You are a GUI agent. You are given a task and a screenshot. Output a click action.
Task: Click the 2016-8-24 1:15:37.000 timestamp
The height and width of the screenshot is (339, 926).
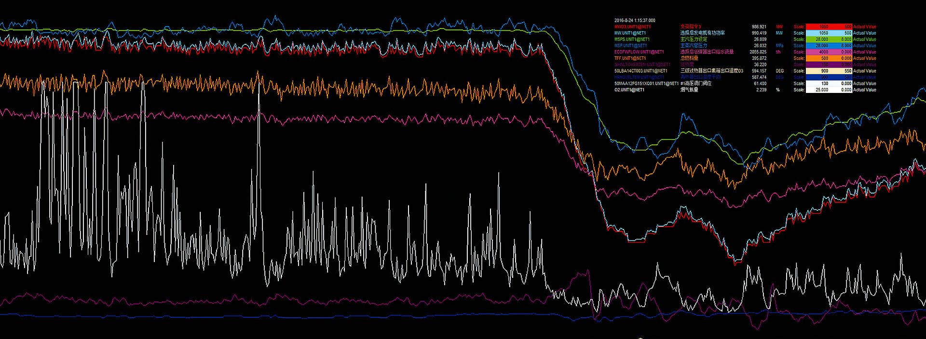coord(635,21)
